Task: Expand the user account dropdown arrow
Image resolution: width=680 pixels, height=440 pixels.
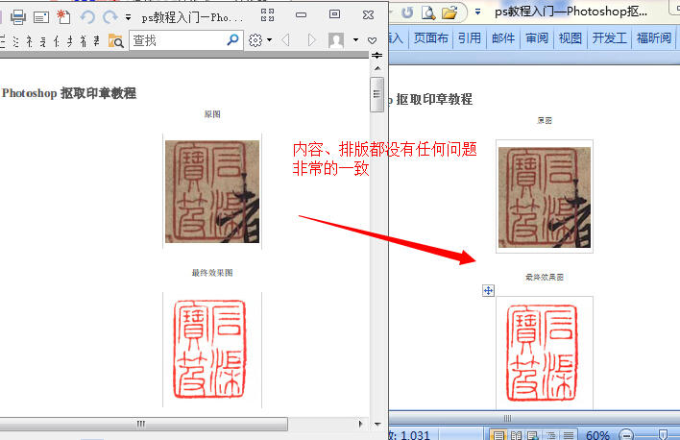Action: 355,40
